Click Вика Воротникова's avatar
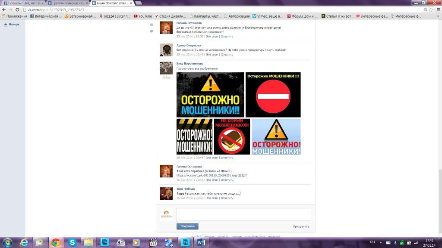 tap(166, 68)
